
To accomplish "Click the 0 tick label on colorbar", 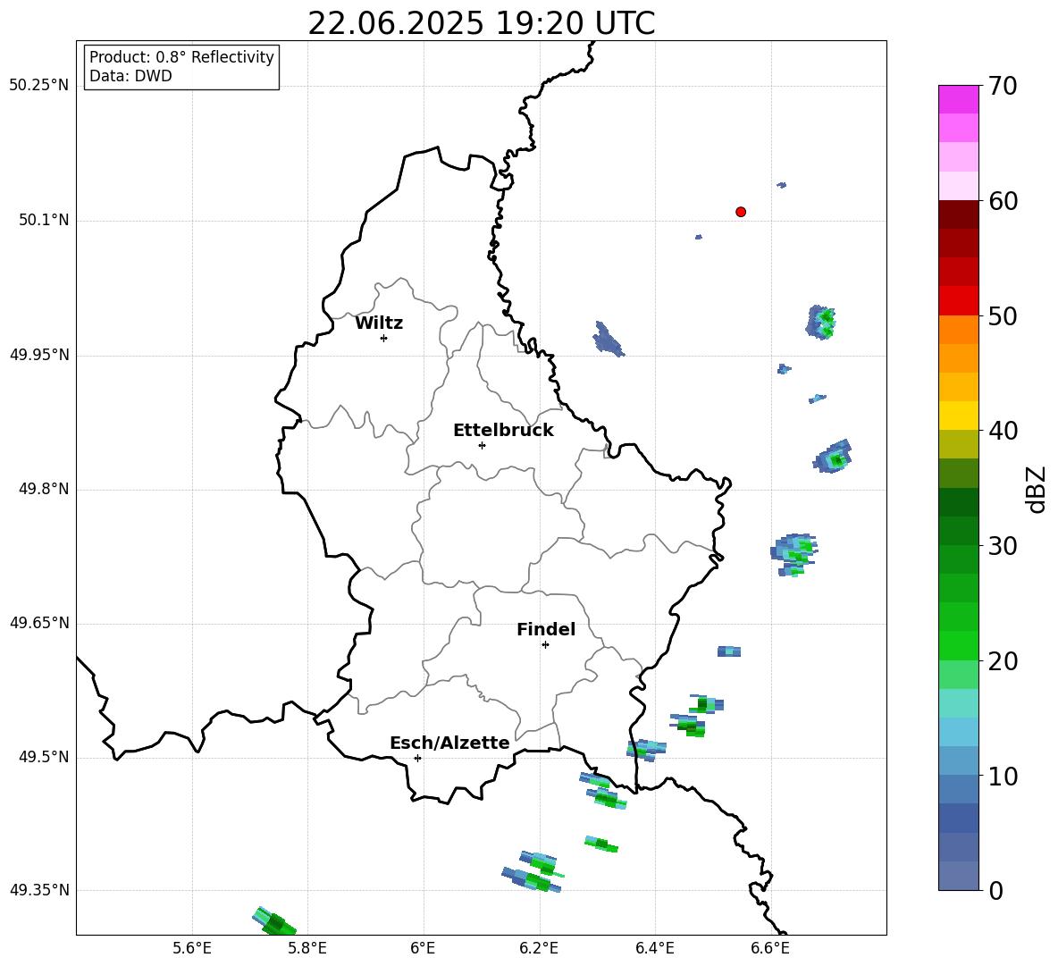I will (x=995, y=890).
